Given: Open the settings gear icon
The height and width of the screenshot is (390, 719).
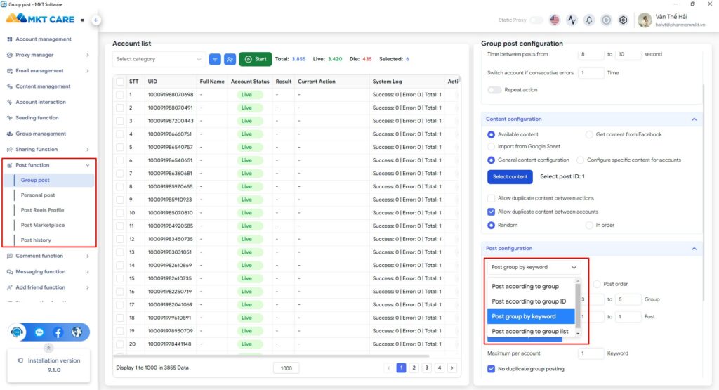Looking at the screenshot, I should 623,20.
